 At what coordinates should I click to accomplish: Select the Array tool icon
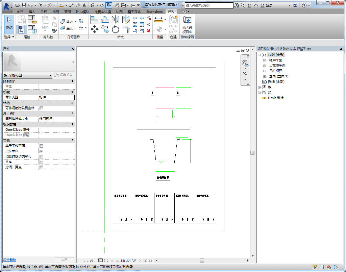point(135,24)
